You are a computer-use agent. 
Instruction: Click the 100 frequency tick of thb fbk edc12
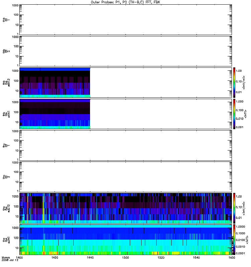click(16, 81)
